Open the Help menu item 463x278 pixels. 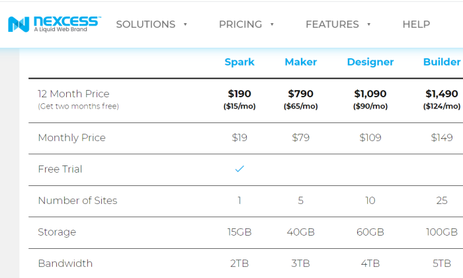416,24
